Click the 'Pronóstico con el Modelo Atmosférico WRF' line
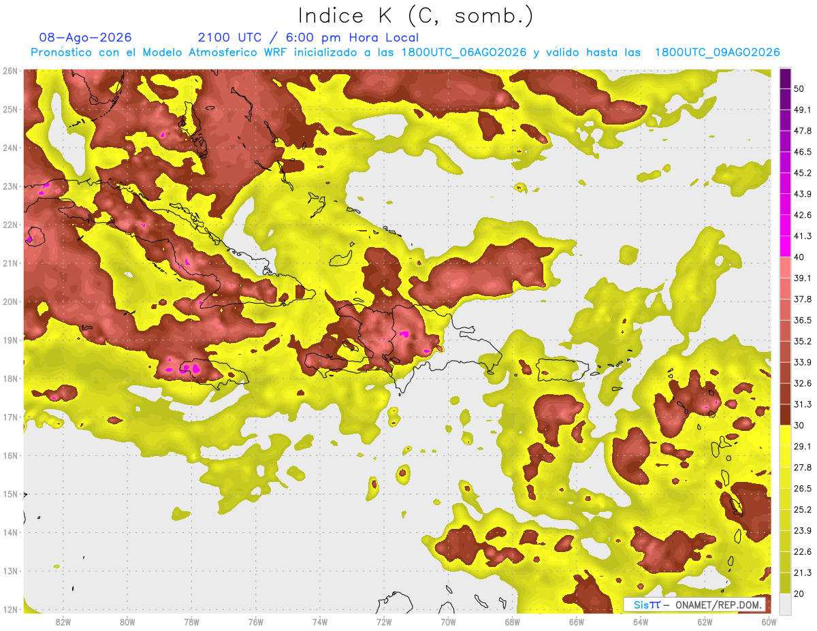The image size is (817, 631). pyautogui.click(x=405, y=52)
